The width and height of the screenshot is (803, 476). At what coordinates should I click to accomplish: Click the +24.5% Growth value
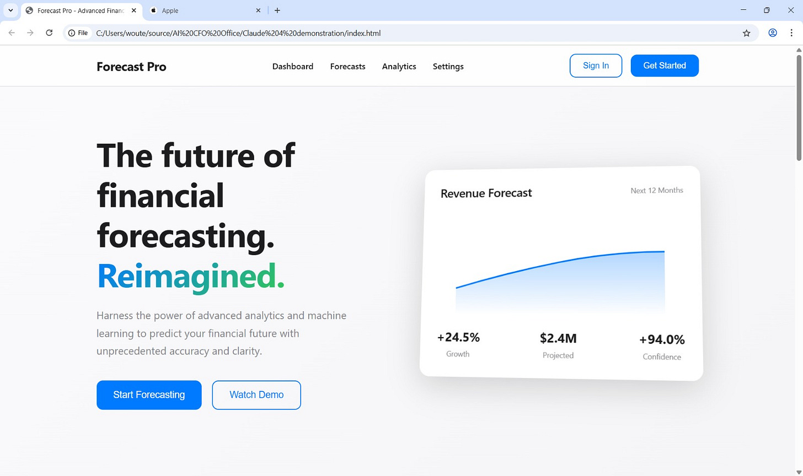(458, 337)
